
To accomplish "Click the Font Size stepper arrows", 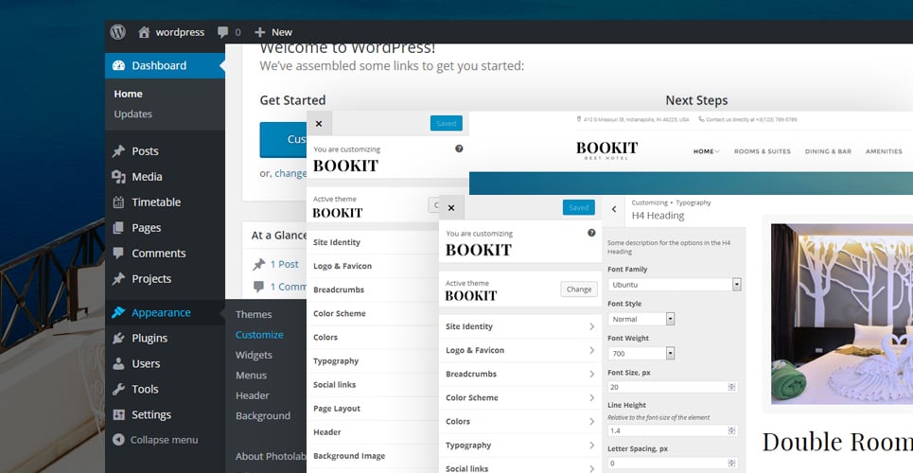I will (x=732, y=387).
